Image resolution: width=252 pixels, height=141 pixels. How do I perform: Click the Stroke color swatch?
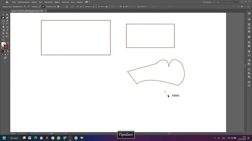click(x=6, y=47)
